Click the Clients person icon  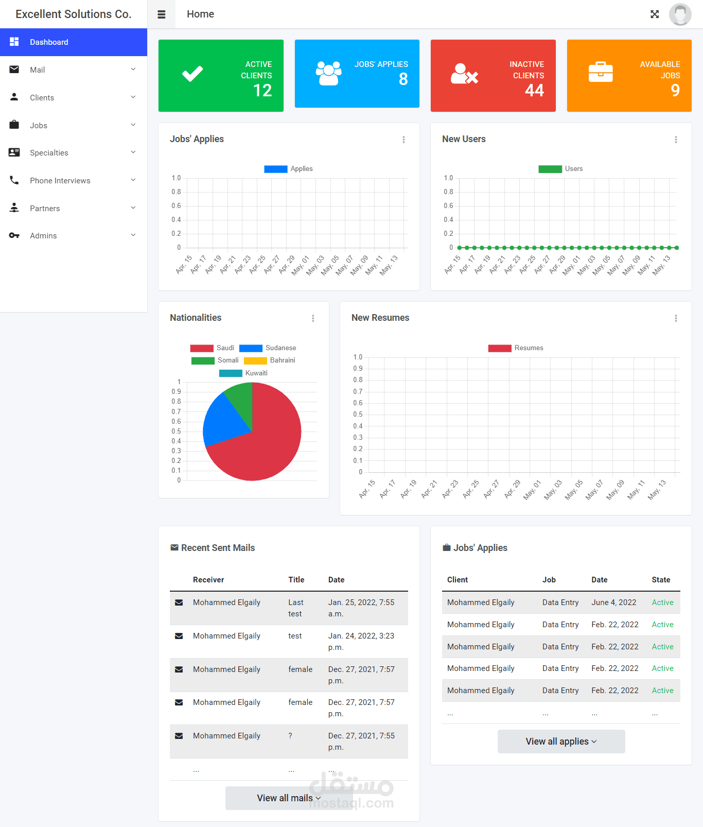pos(14,97)
